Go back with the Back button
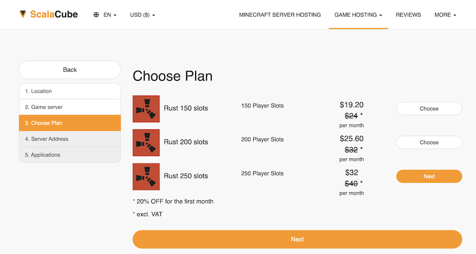The width and height of the screenshot is (476, 254). pos(70,70)
